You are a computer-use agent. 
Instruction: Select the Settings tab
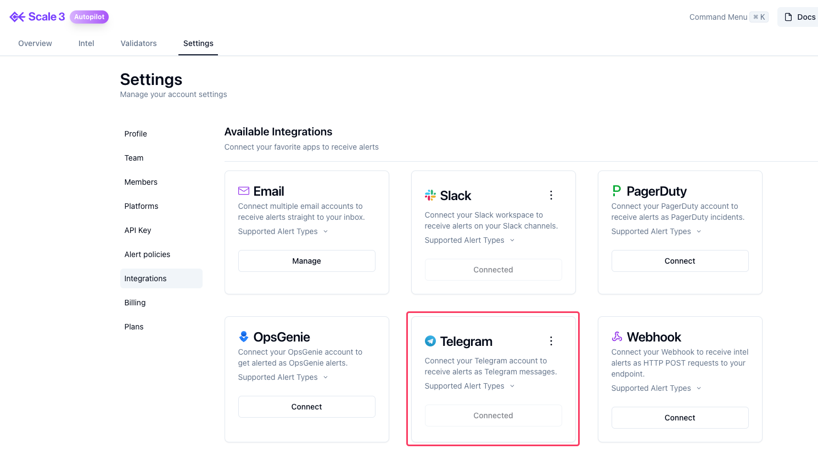pos(198,43)
